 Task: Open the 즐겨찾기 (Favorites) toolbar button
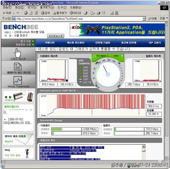[x=60, y=13]
